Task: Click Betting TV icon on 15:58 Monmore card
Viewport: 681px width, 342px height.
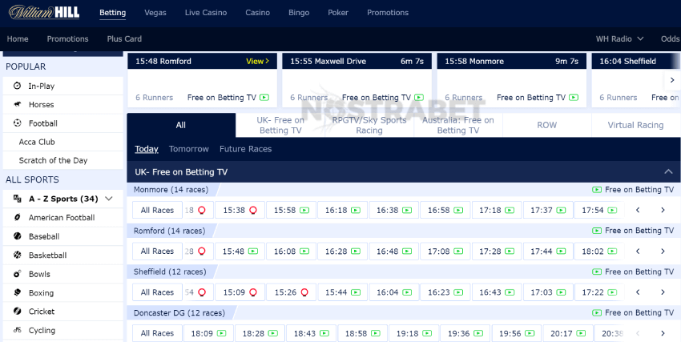Action: 574,98
